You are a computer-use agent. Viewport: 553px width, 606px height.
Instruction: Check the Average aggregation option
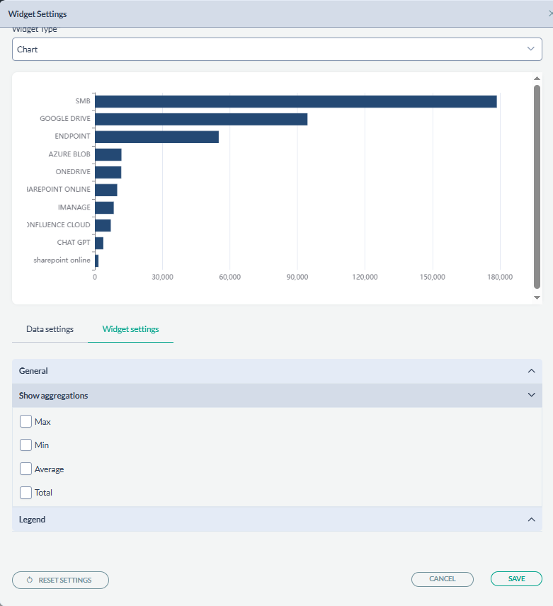pos(26,469)
